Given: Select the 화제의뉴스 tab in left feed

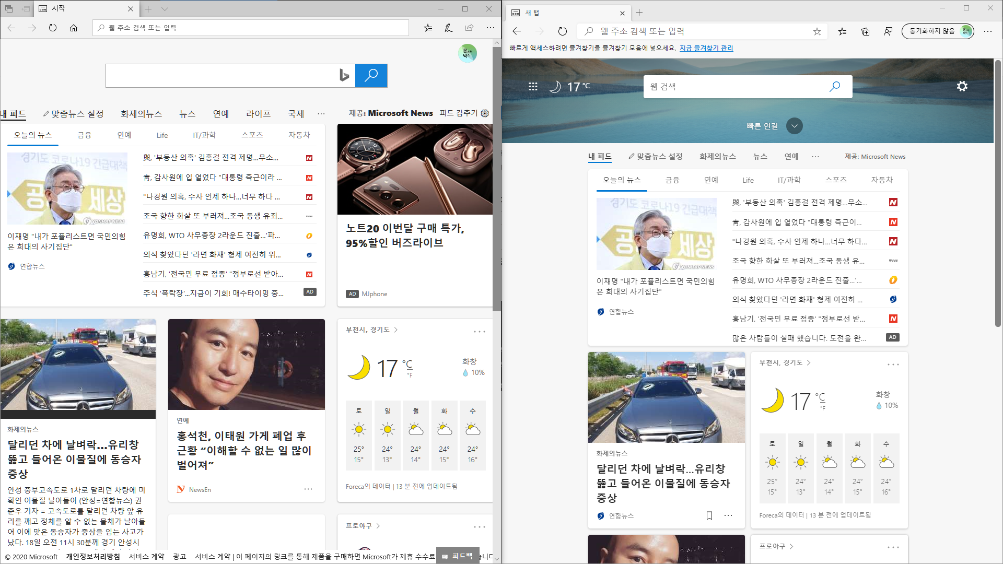Looking at the screenshot, I should (x=141, y=114).
